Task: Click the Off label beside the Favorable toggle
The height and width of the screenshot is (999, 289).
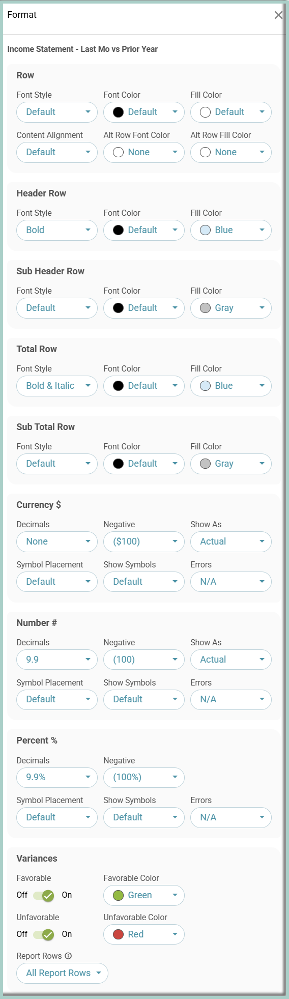Action: tap(22, 895)
